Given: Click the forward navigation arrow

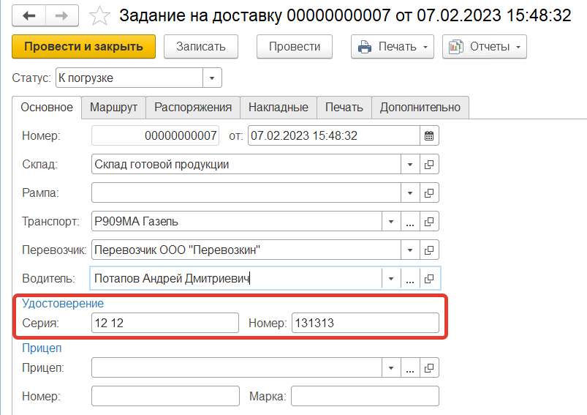Looking at the screenshot, I should [64, 15].
